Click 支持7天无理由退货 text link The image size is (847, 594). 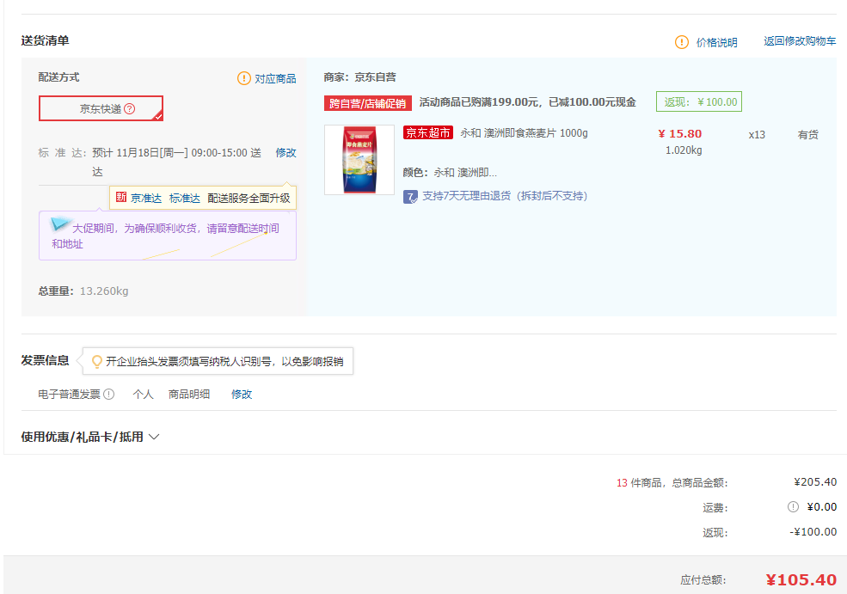pyautogui.click(x=505, y=196)
